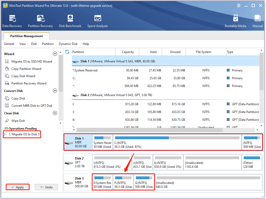Click Migrate OS to SSD/HD Wizard icon

pos(7,62)
